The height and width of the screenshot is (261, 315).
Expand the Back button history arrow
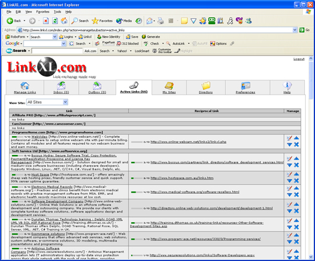pyautogui.click(x=25, y=21)
